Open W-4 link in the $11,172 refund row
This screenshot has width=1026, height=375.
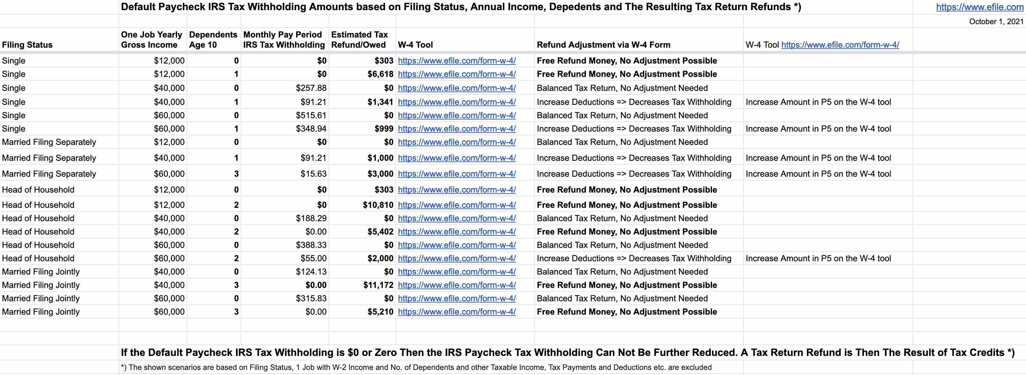457,285
